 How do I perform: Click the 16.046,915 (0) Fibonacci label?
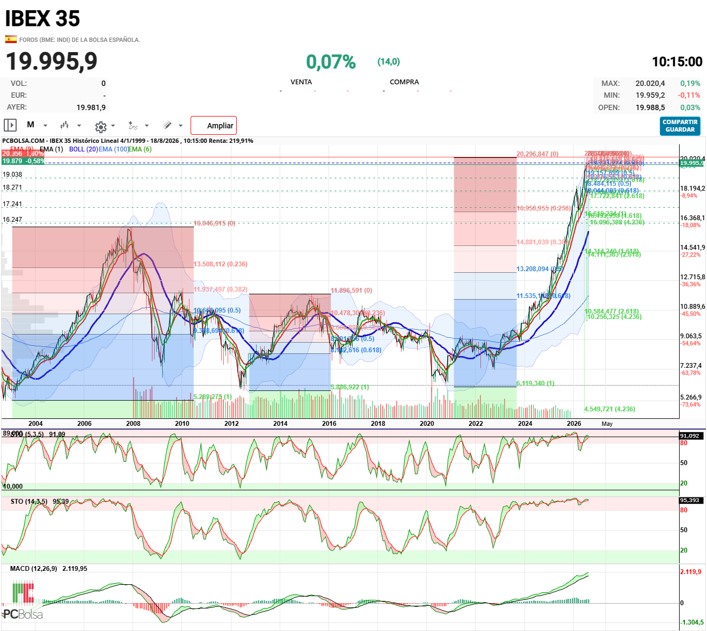[215, 223]
